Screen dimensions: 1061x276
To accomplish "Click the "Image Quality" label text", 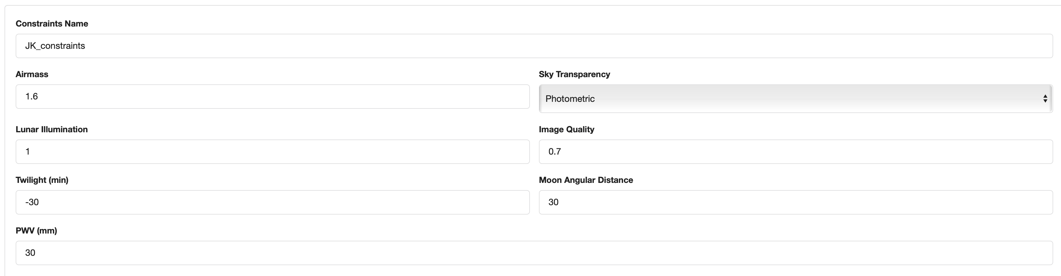I will point(566,129).
